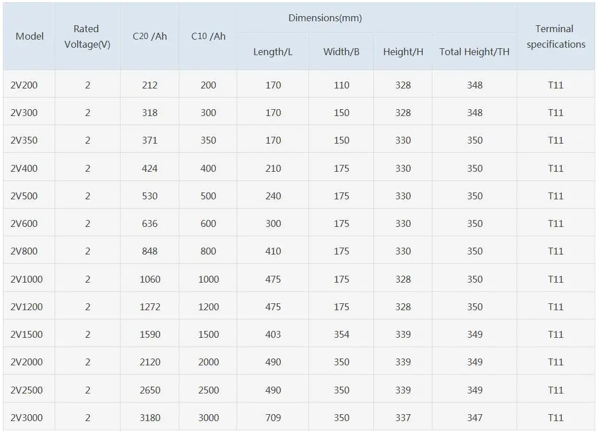This screenshot has height=432, width=598.
Task: Click the Length/L sub-header
Action: point(273,52)
